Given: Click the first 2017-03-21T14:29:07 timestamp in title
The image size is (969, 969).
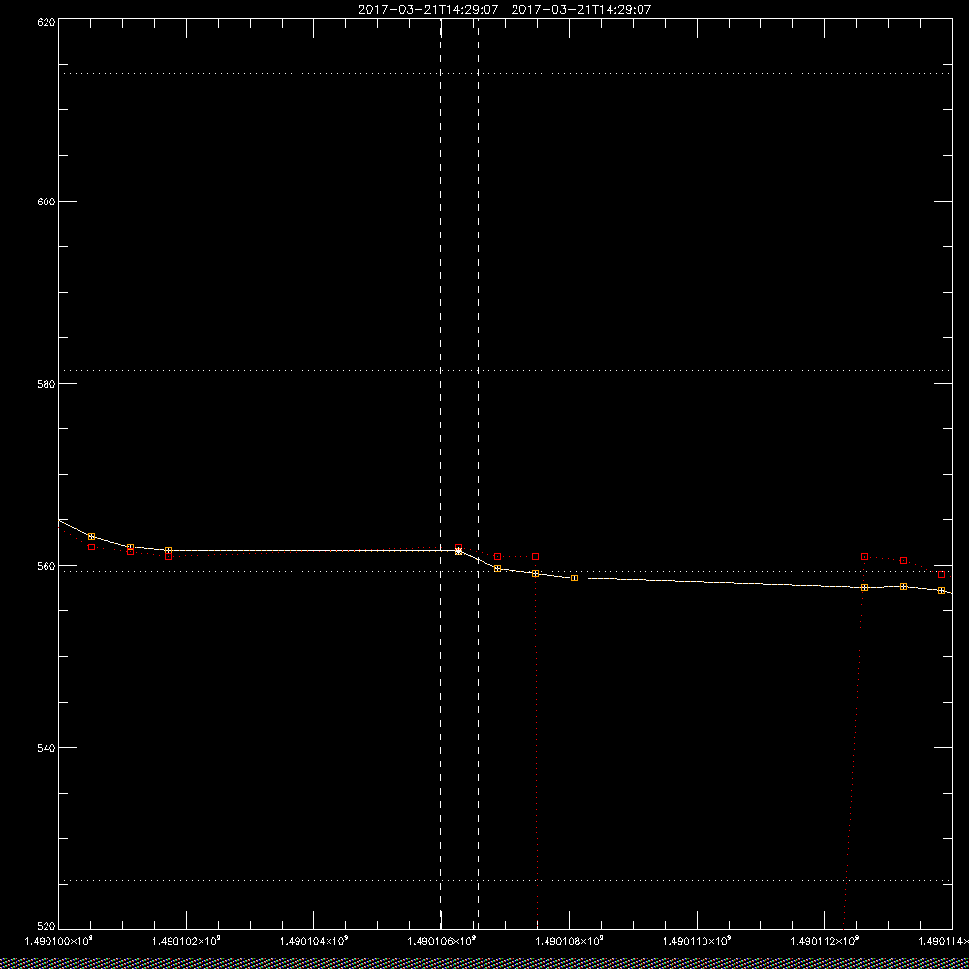Looking at the screenshot, I should 428,10.
